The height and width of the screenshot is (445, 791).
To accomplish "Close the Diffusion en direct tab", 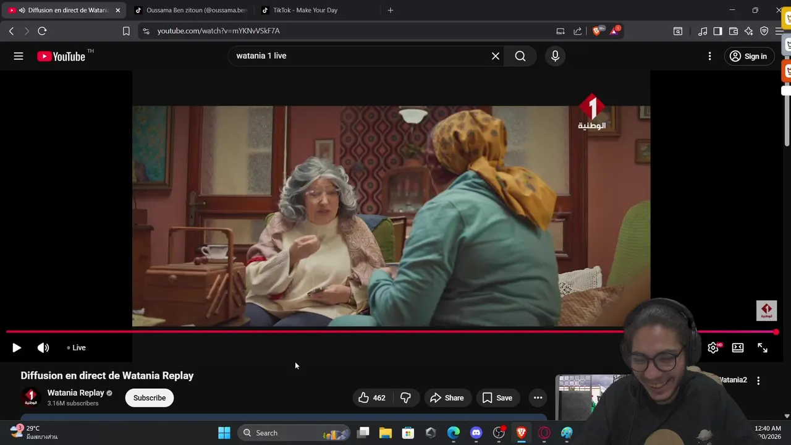I will 117,11.
